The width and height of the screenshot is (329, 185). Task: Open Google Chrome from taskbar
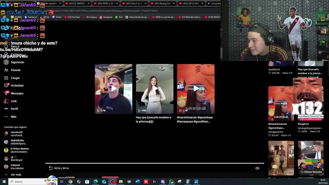pyautogui.click(x=70, y=182)
